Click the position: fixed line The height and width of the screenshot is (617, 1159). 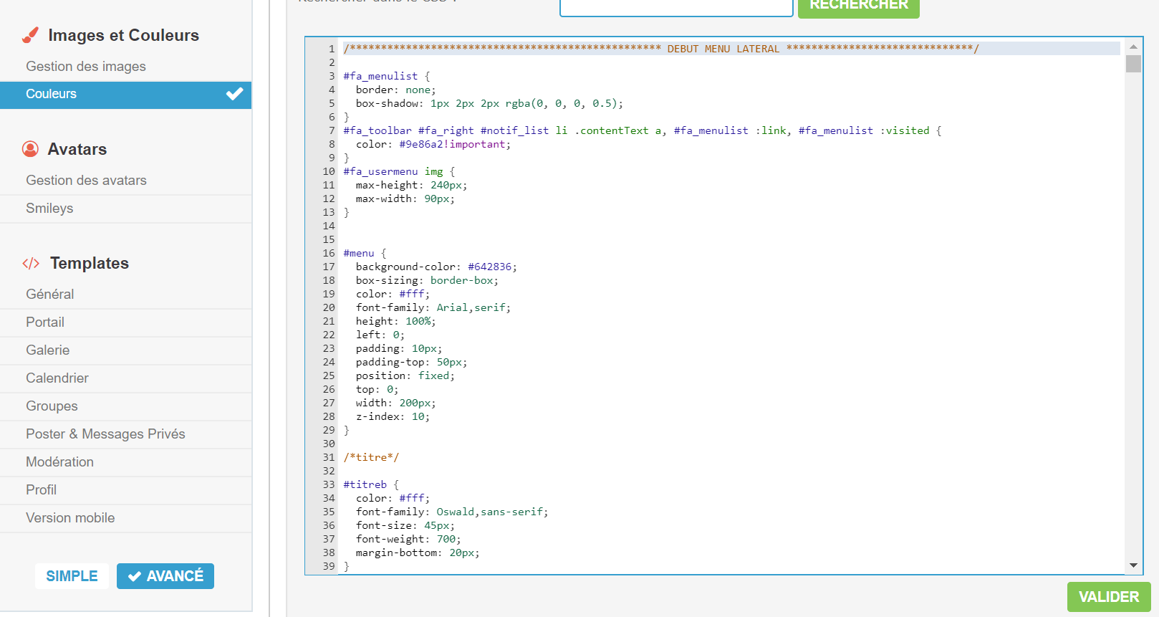point(405,376)
